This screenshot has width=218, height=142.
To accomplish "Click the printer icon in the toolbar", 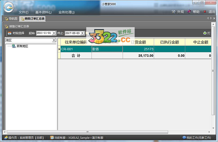I will click(205, 33).
